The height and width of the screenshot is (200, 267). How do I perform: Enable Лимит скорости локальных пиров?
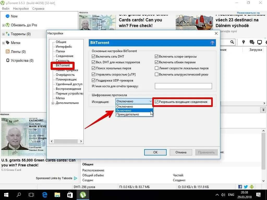[x=156, y=68]
